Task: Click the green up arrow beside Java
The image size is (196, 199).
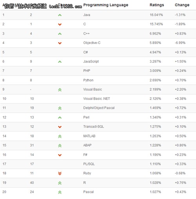Action: 60,15
